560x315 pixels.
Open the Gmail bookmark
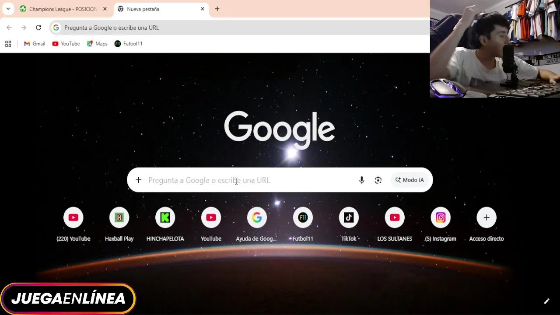35,44
